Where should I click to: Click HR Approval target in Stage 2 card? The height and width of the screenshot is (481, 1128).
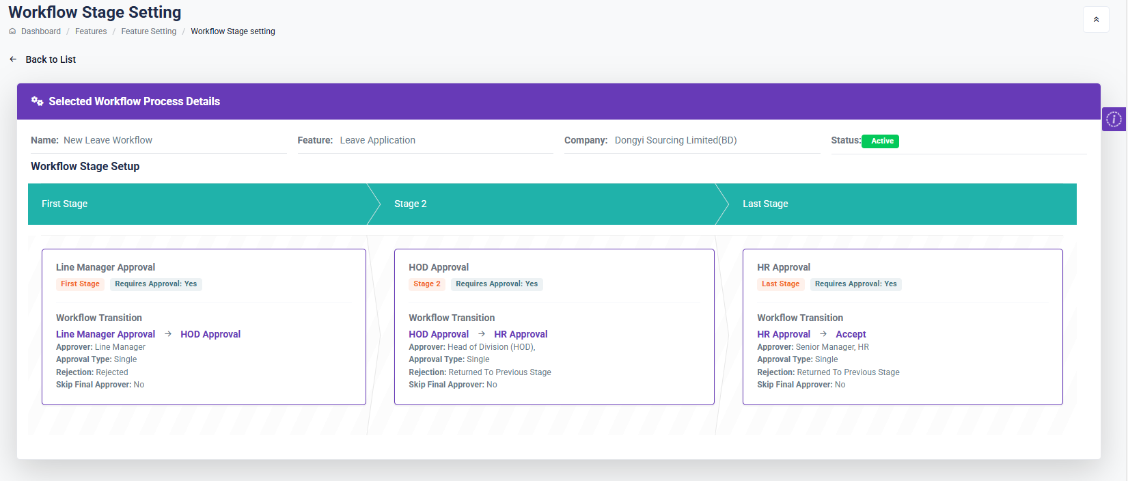tap(521, 334)
